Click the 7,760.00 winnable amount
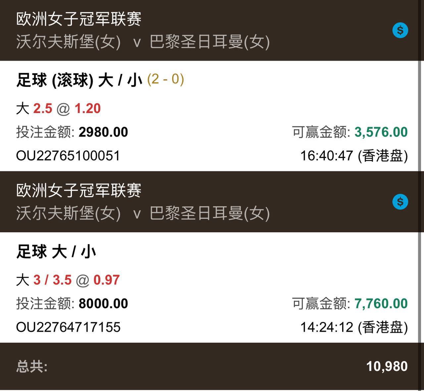The image size is (424, 391). pos(381,304)
